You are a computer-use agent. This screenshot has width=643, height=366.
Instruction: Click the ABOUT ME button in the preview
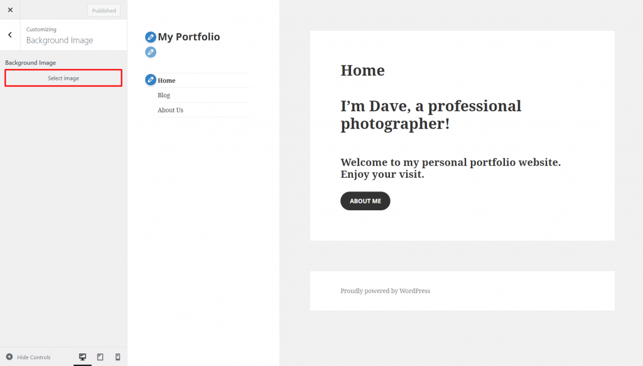(x=365, y=201)
